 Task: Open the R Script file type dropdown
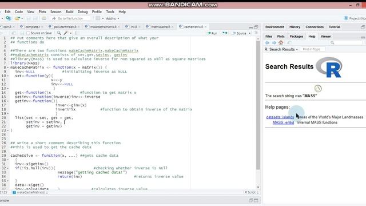[x=252, y=192]
